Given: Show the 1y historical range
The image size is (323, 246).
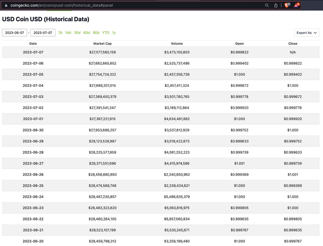Looking at the screenshot, I should [x=114, y=33].
